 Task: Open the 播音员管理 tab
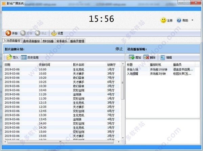point(77,41)
